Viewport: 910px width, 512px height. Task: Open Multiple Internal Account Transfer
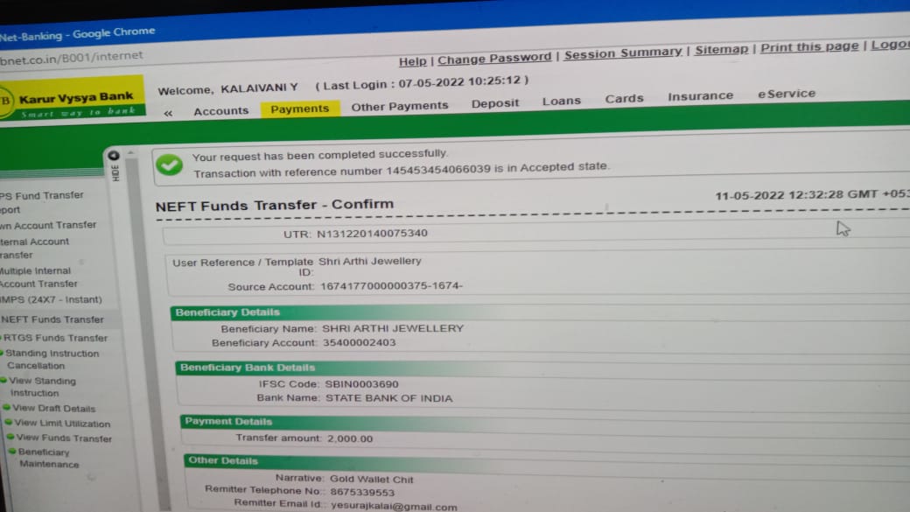(x=38, y=277)
